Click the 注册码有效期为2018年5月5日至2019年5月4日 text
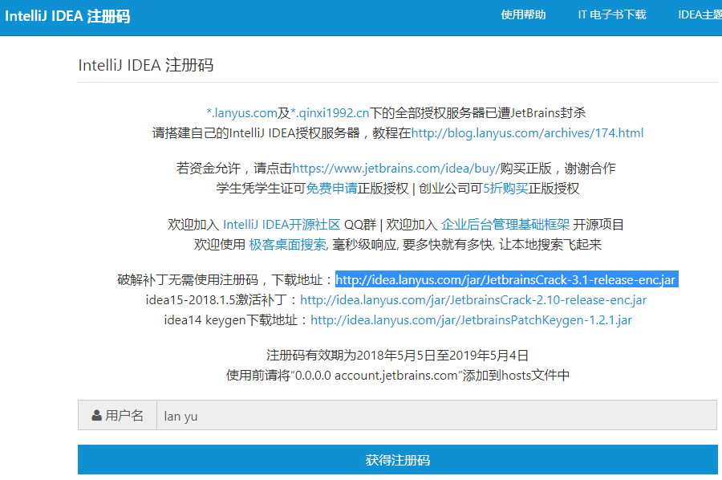Viewport: 722px width, 480px height. (x=397, y=355)
